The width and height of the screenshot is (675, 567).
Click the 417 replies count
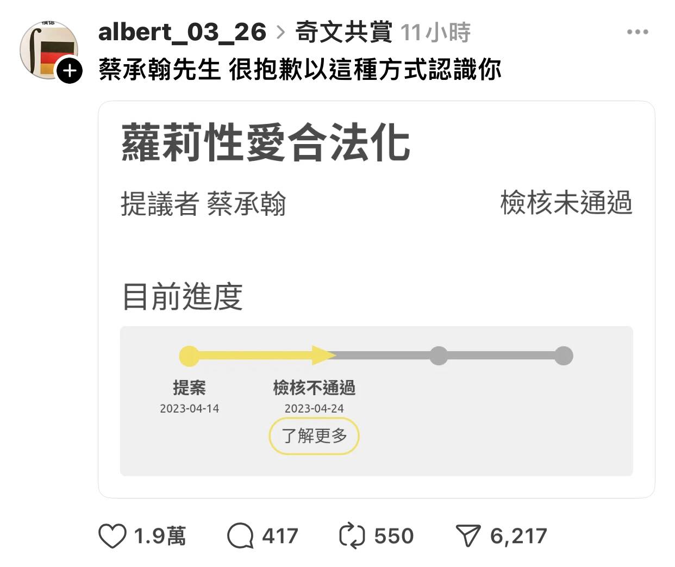point(280,536)
